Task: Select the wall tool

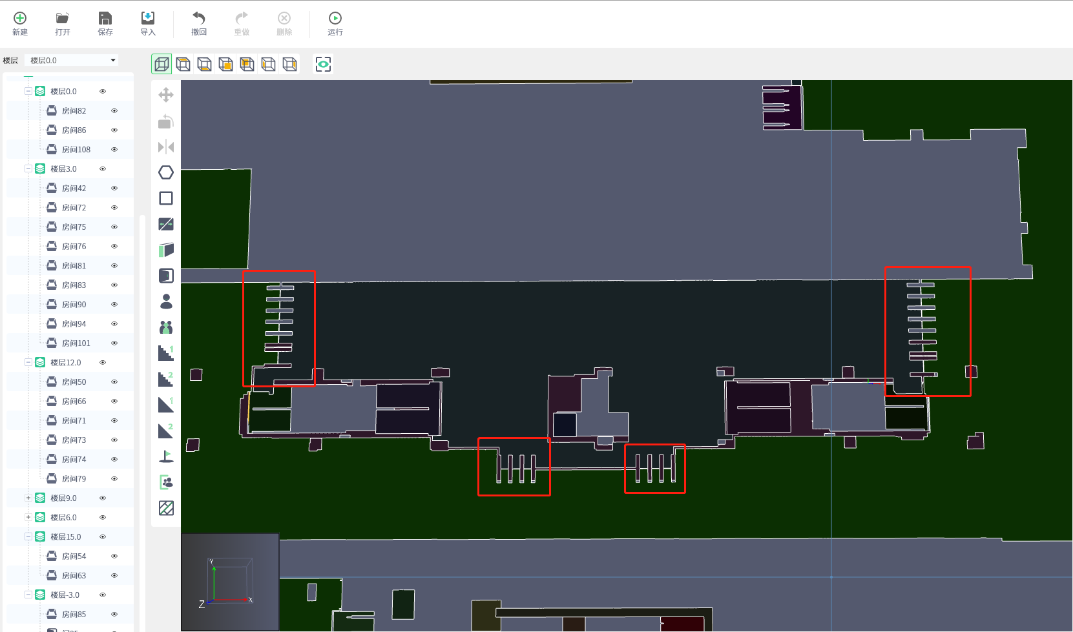Action: pos(166,250)
